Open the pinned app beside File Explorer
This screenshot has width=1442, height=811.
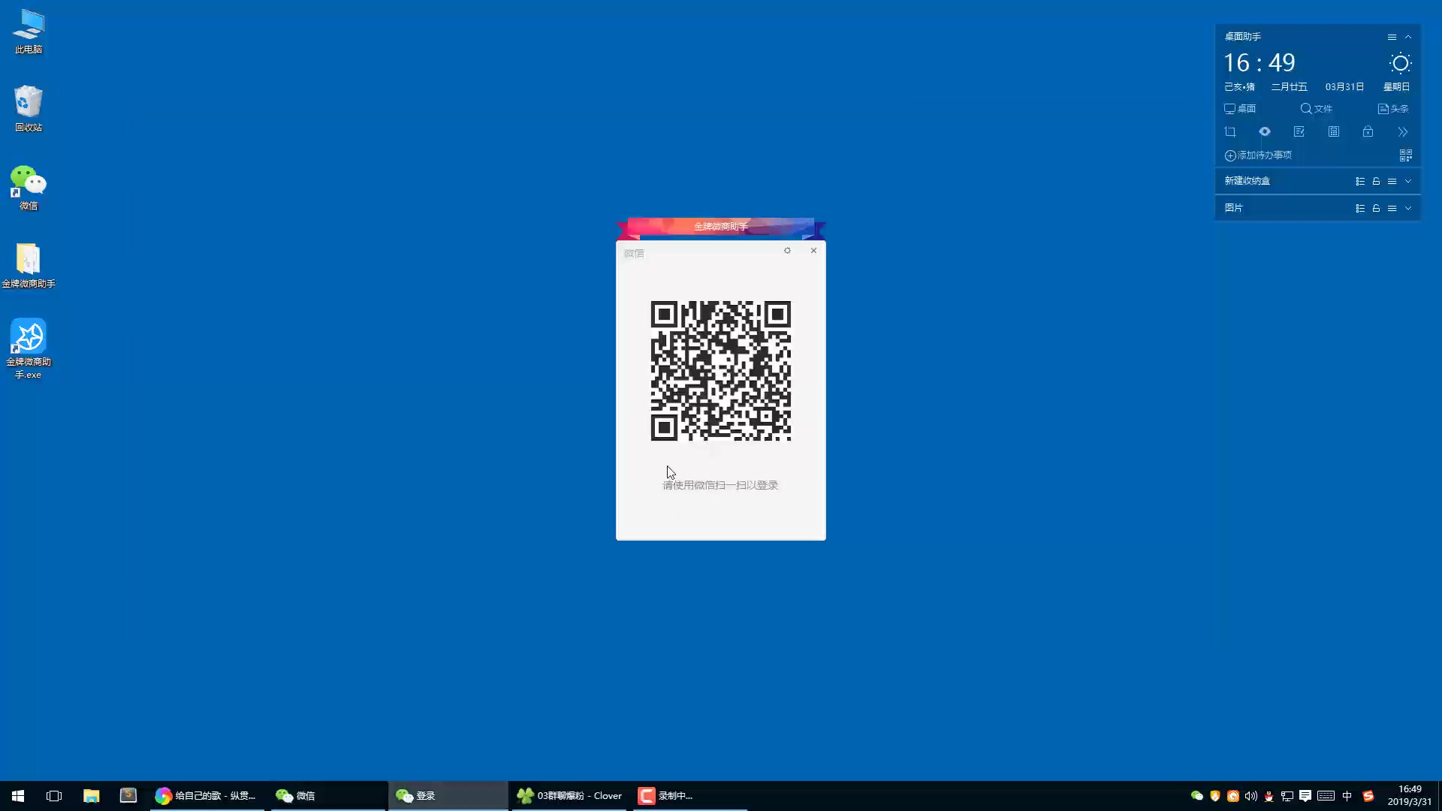[x=128, y=796]
